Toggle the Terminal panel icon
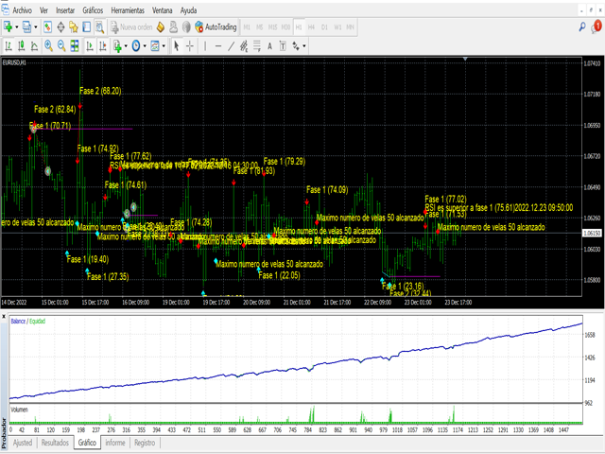Viewport: 605px width, 454px height. pyautogui.click(x=86, y=27)
